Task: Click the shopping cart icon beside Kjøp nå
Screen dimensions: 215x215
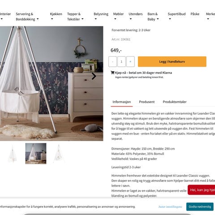Action: 112,73
